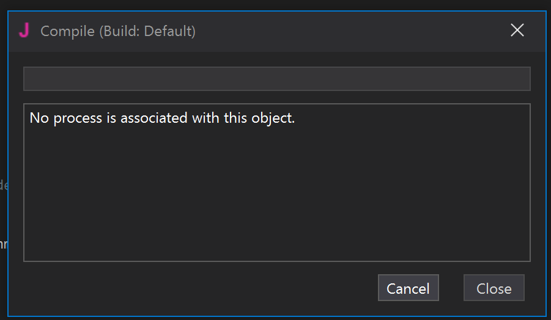Screen dimensions: 551x320
Task: Close the dialog with the X icon
Action: click(x=517, y=31)
